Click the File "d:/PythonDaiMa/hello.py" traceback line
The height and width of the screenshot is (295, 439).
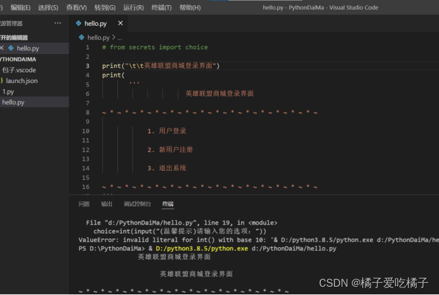181,223
